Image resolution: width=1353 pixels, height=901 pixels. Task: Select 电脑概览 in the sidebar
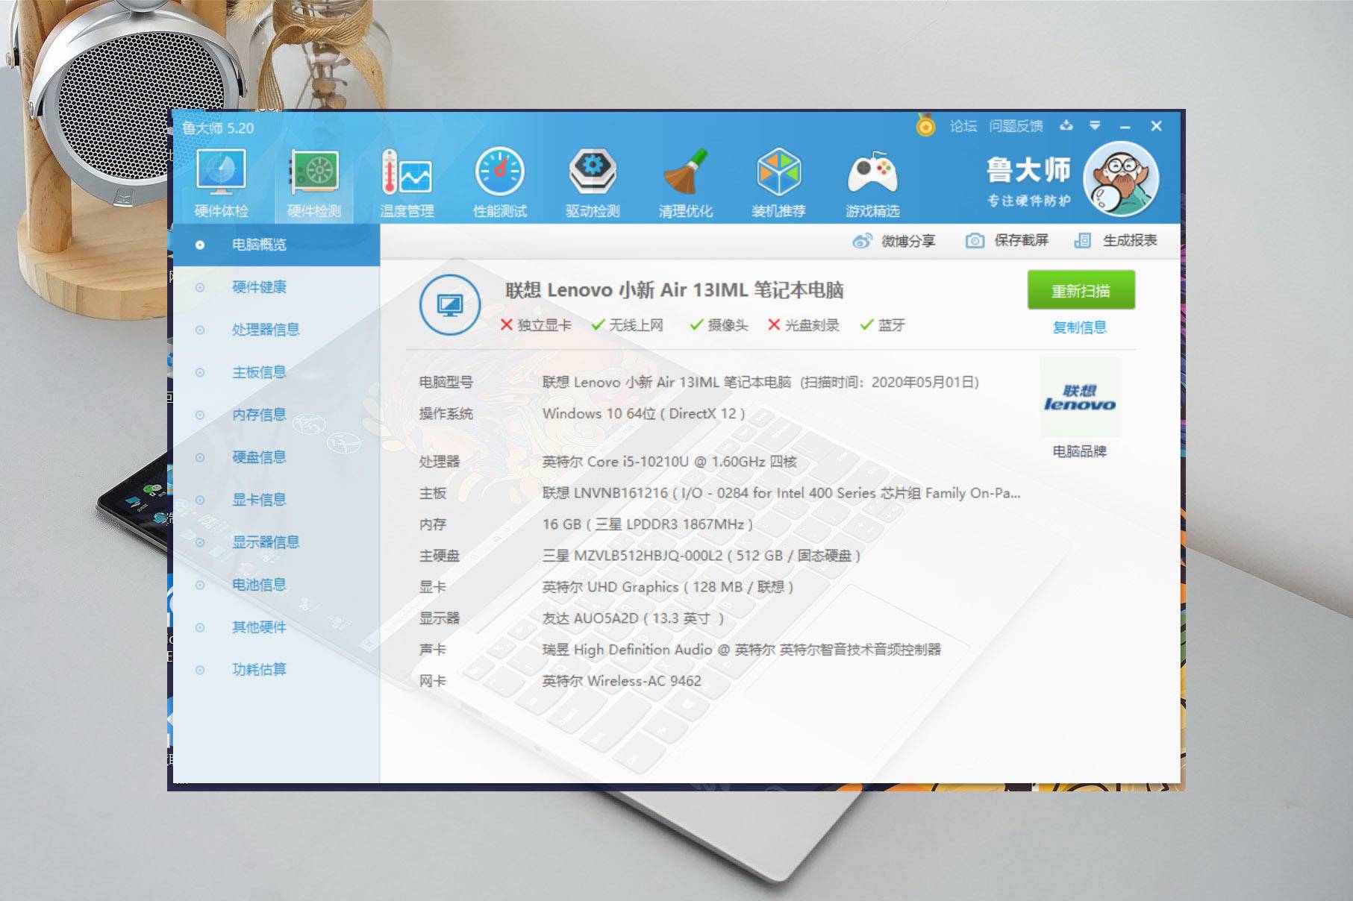276,245
